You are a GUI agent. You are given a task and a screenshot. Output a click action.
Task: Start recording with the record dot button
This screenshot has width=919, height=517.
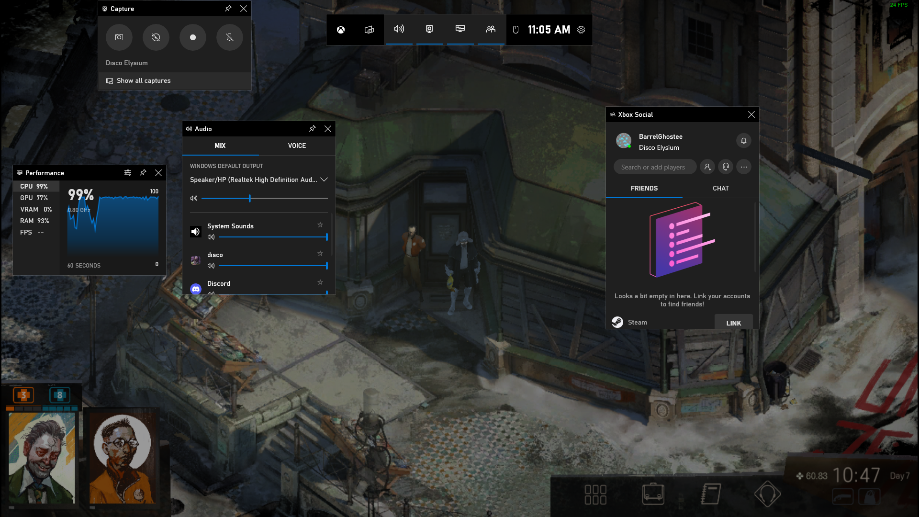pyautogui.click(x=193, y=37)
